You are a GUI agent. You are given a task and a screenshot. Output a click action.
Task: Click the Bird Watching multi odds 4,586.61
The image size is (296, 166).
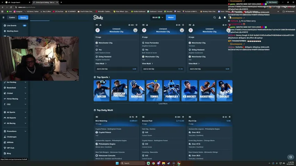pos(134,121)
